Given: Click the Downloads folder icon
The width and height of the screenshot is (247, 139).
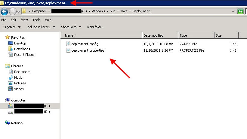Looking at the screenshot, I should pos(11,49).
